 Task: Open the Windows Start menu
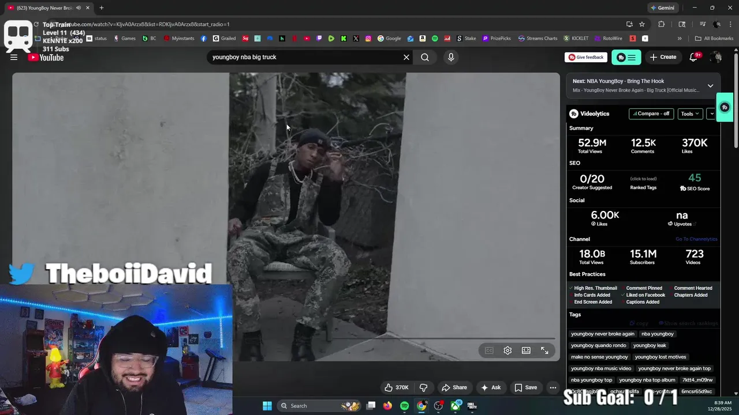coord(267,406)
